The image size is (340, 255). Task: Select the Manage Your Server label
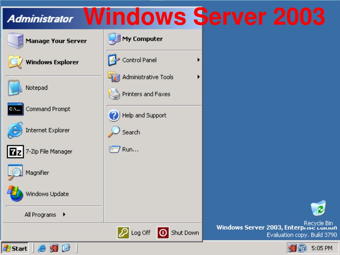[56, 41]
